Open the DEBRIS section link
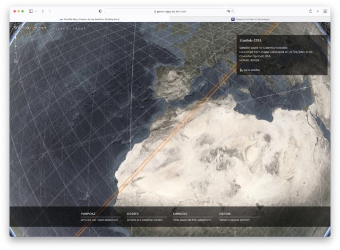This screenshot has height=250, width=340. 225,214
